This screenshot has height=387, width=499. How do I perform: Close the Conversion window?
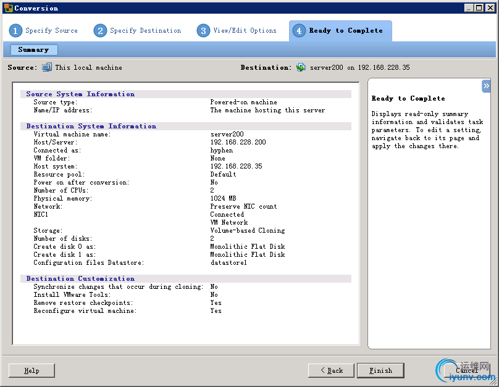490,8
